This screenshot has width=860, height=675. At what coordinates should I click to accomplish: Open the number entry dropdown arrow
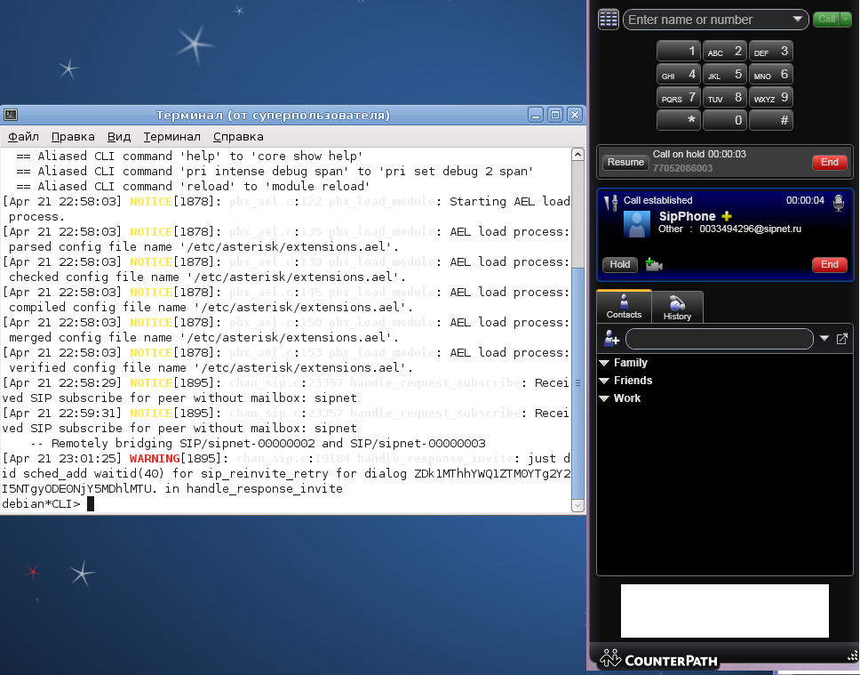coord(796,20)
